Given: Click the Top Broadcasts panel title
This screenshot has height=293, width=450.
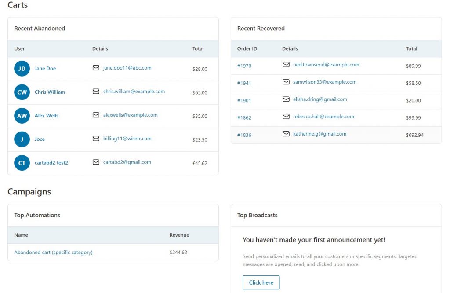Looking at the screenshot, I should (257, 215).
